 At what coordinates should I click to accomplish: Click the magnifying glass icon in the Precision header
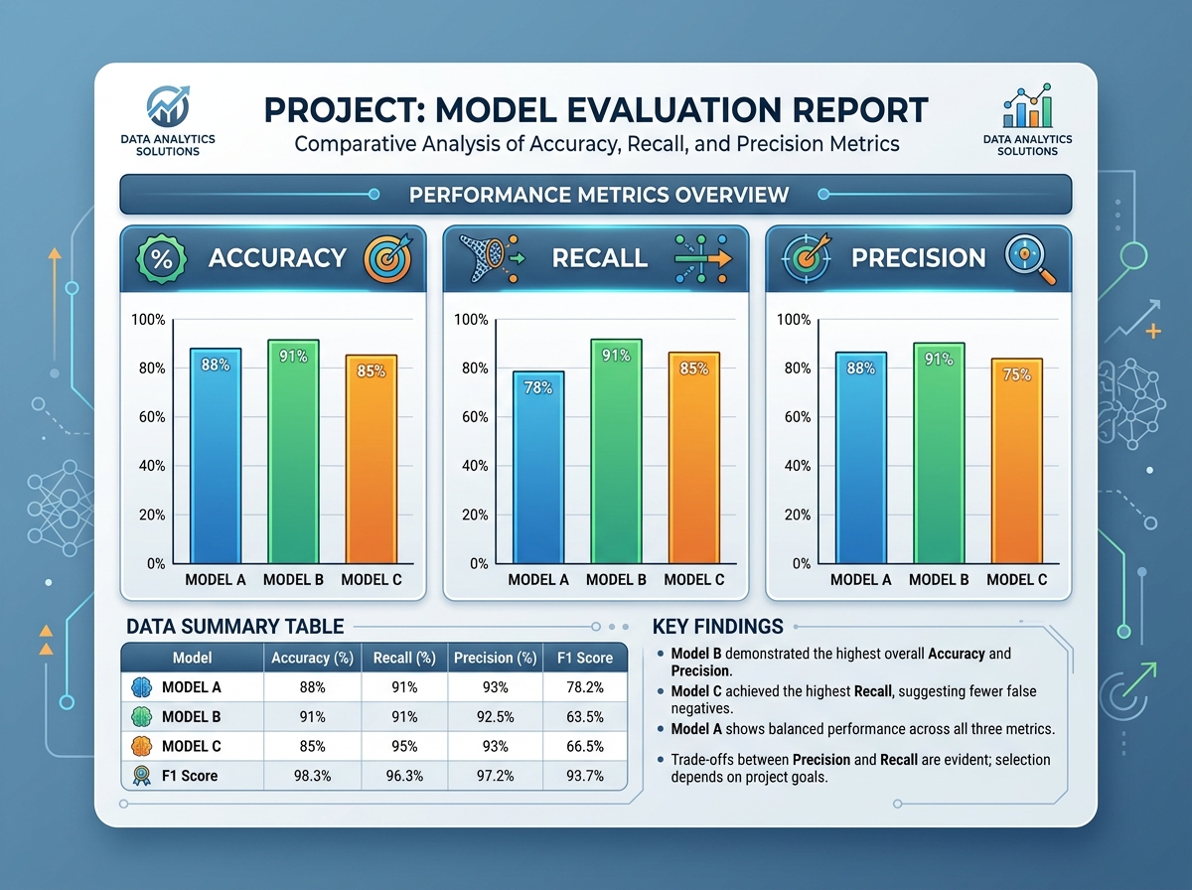click(x=1028, y=258)
